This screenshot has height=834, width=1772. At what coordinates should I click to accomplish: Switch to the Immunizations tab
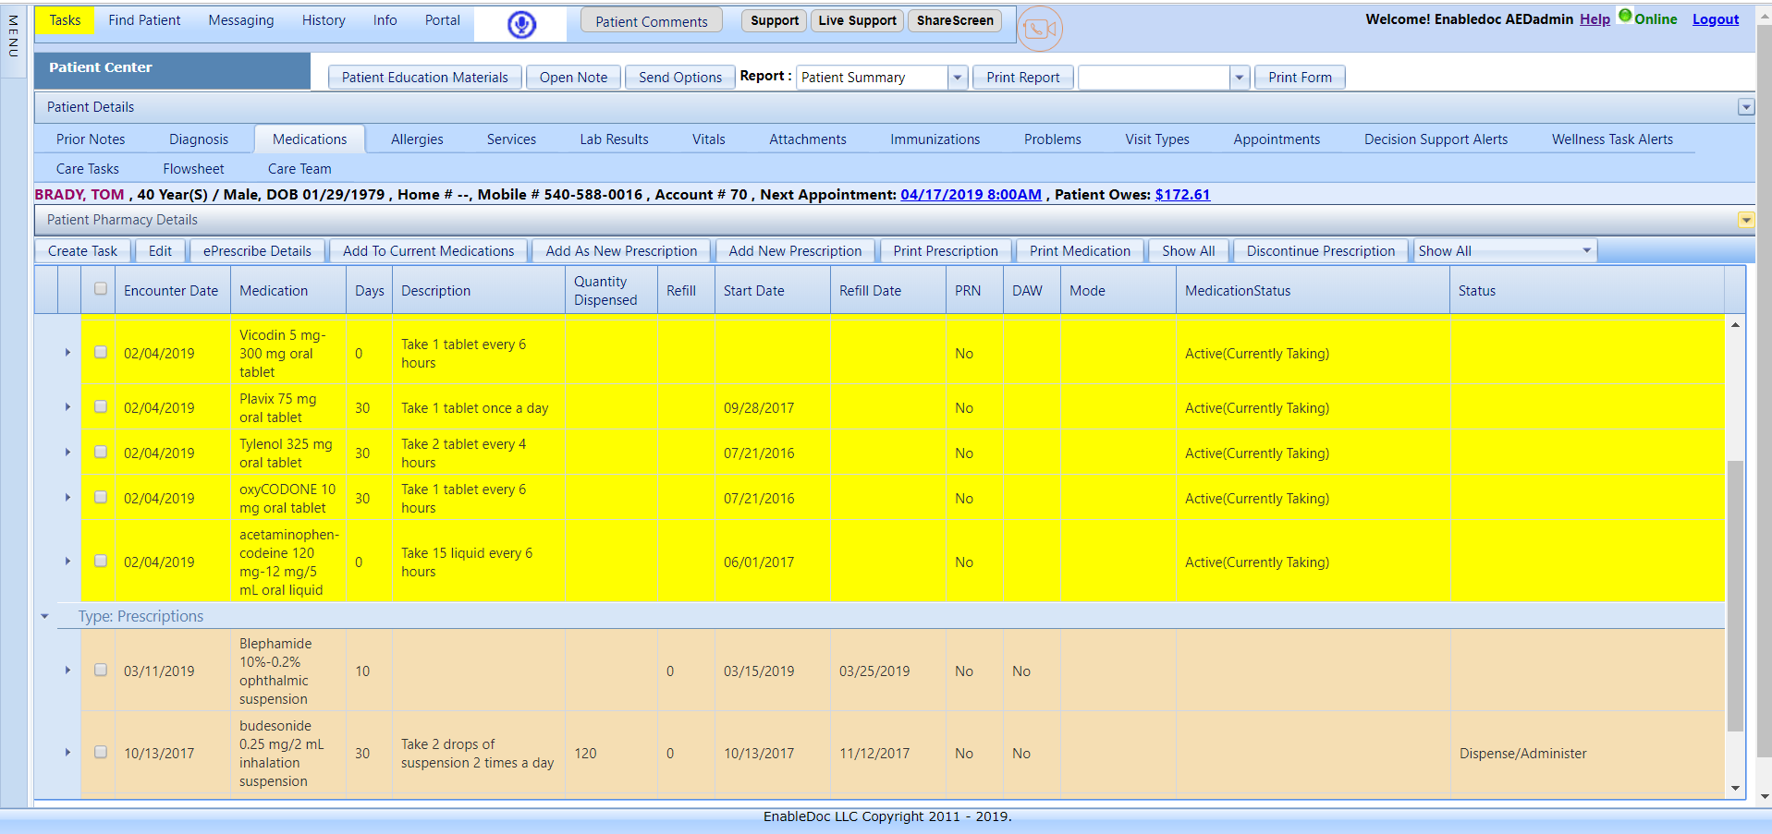click(x=935, y=139)
